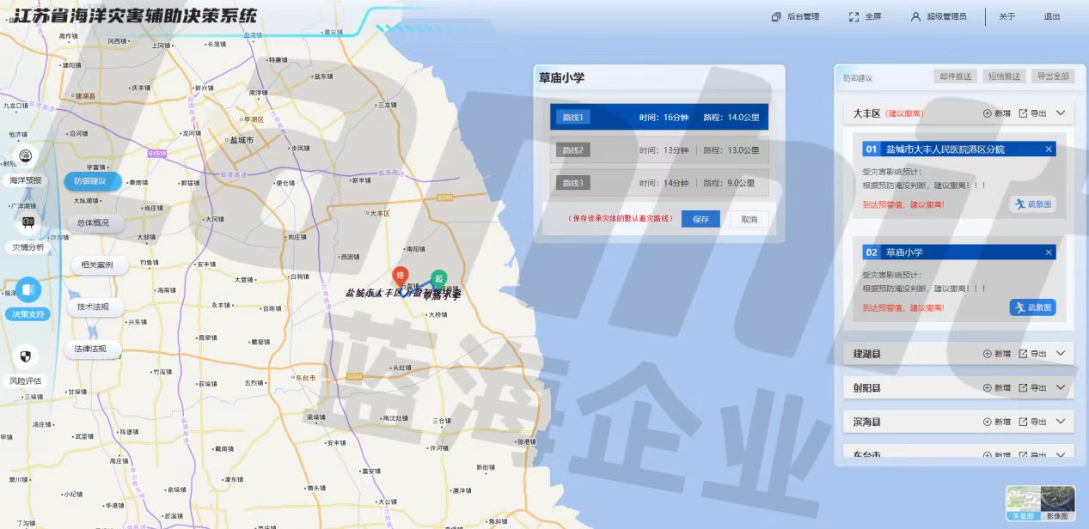Enter fullscreen with the 全屏 icon
1089x529 pixels.
pos(853,16)
